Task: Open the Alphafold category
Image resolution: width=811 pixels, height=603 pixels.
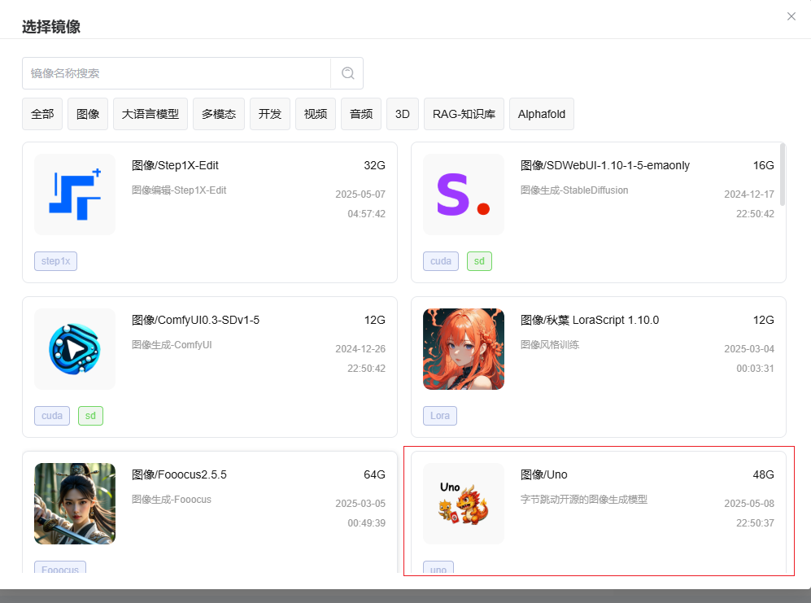Action: 542,114
